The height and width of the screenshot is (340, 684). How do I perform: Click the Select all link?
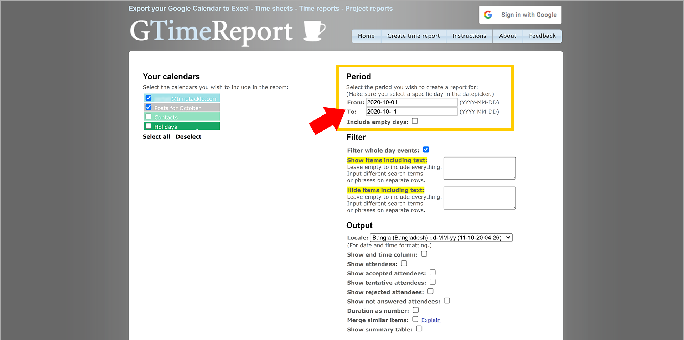[156, 136]
